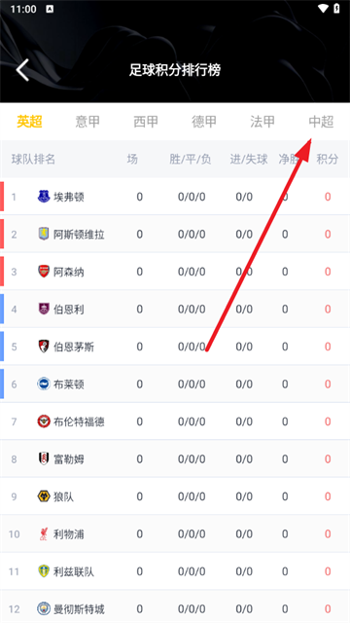Screen dimensions: 350x623
Task: Select the 英超 league tab
Action: (30, 122)
